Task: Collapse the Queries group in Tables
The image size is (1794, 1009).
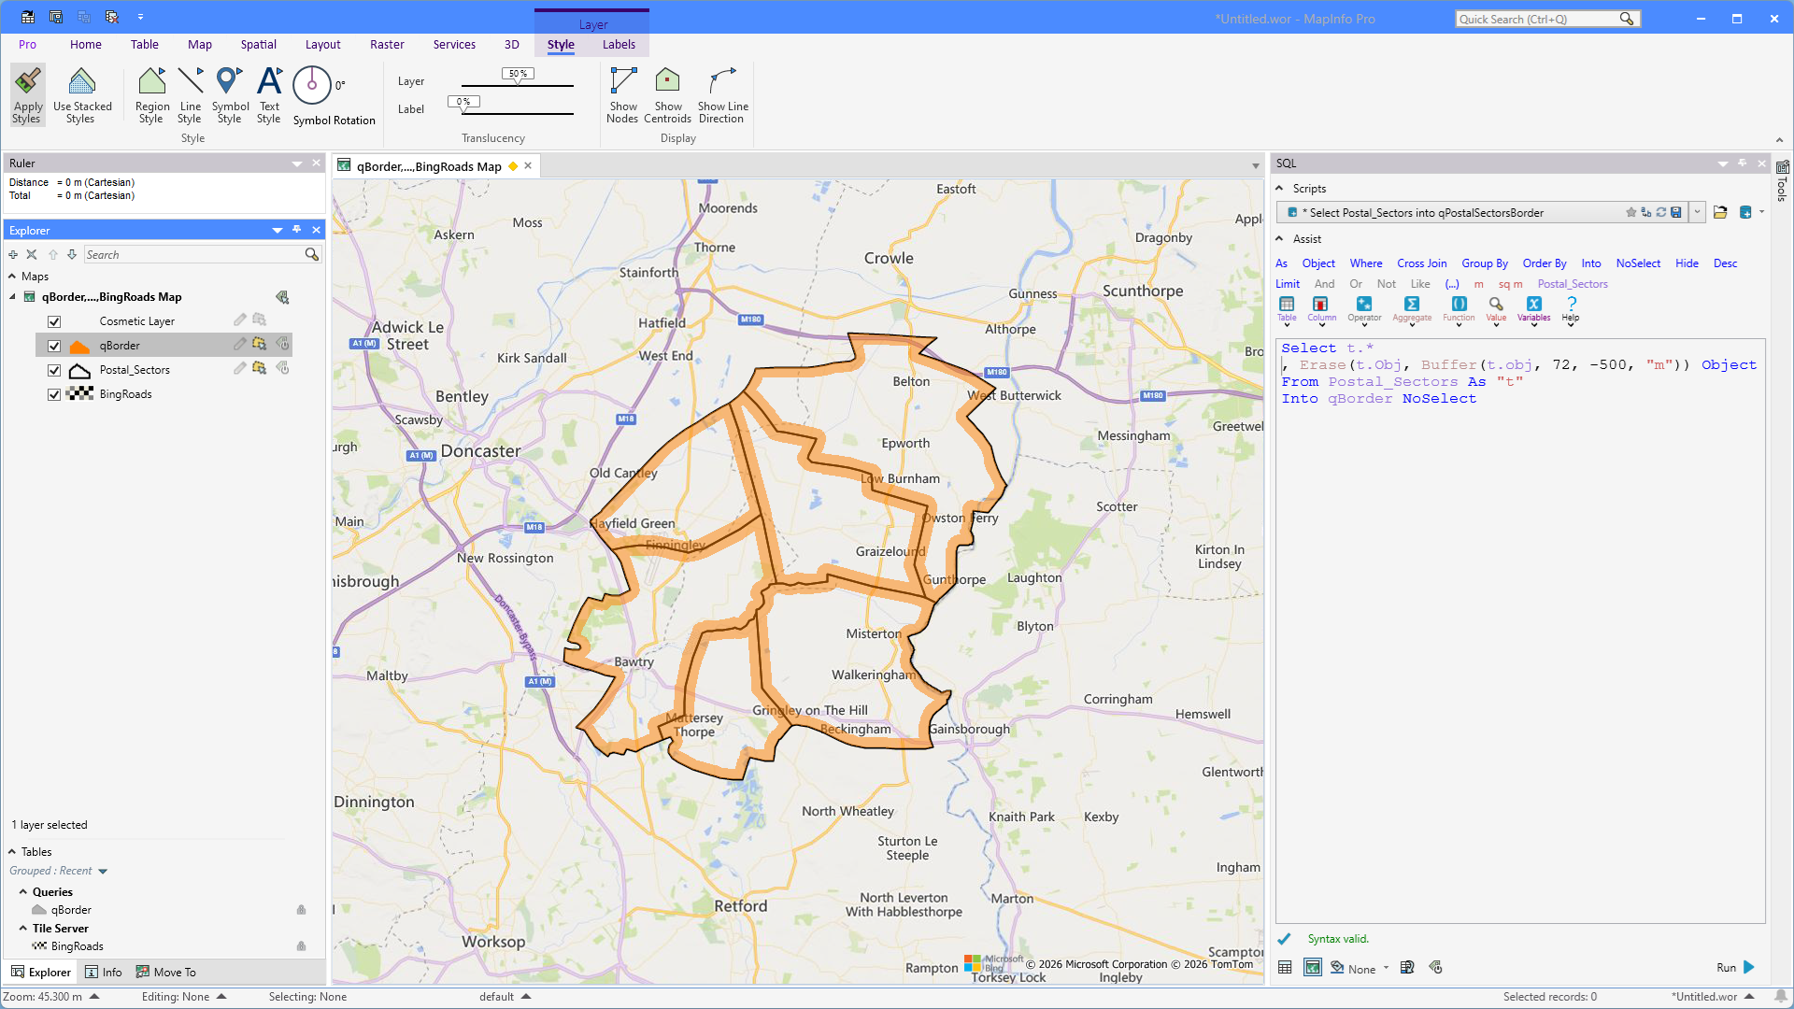Action: 23,892
